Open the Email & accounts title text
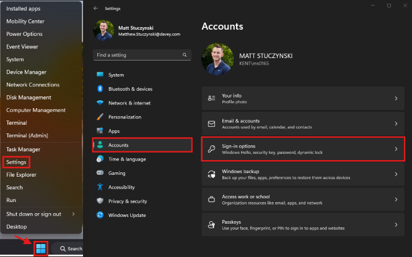 (x=240, y=121)
